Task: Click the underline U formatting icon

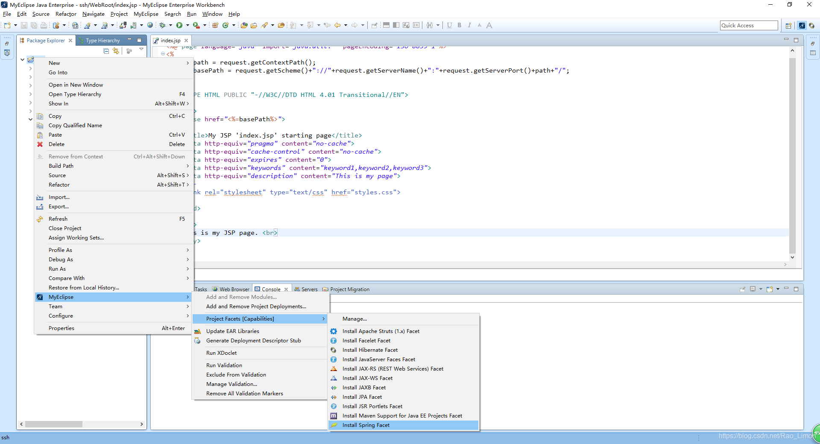Action: (x=449, y=25)
